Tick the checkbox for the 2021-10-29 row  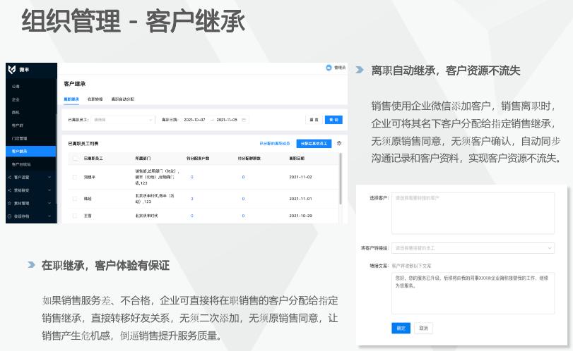tap(75, 216)
